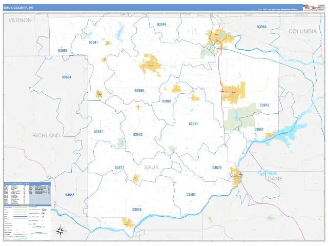Select ZIP code label 53924
Image resolution: width=328 pixels, height=246 pixels.
tap(67, 77)
